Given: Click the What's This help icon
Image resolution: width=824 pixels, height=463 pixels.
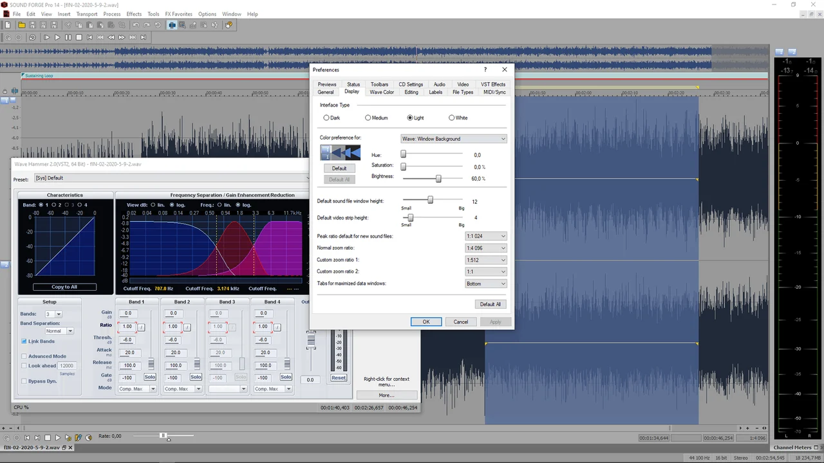Looking at the screenshot, I should (229, 25).
